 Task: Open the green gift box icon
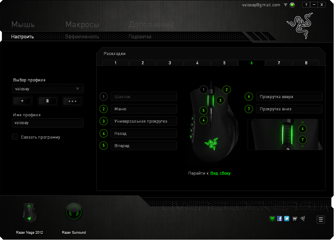point(272,219)
